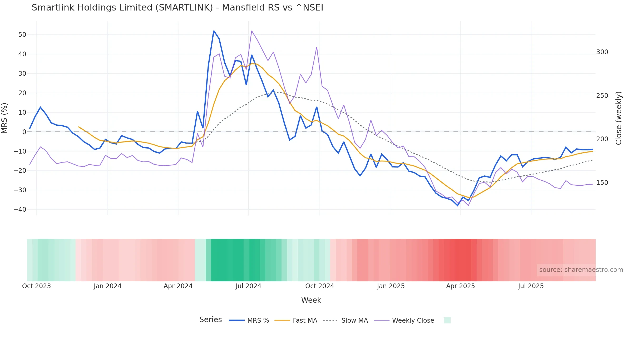The height and width of the screenshot is (355, 632).
Task: Toggle the MRS % legend entry
Action: 249,320
